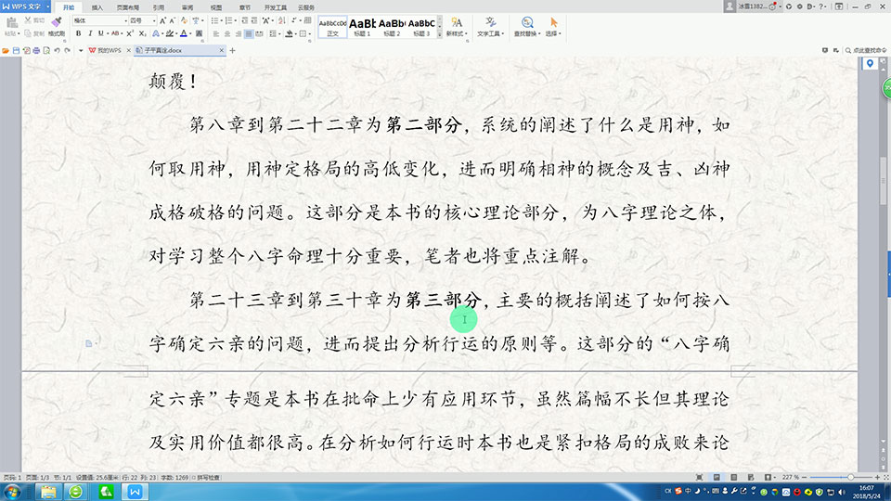Viewport: 891px width, 501px height.
Task: Click the Paste clipboard icon
Action: (x=12, y=23)
